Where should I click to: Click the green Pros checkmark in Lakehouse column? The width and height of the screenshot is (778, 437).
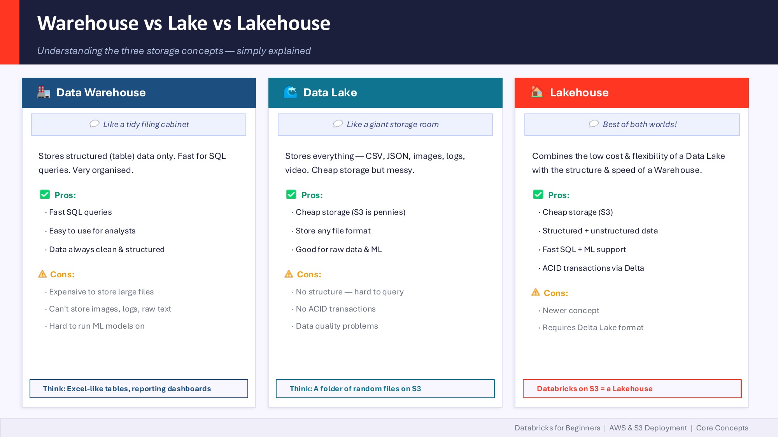[x=538, y=195]
